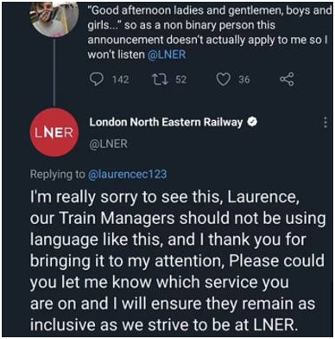Open the three-dot more options menu
The height and width of the screenshot is (339, 335).
click(x=326, y=123)
